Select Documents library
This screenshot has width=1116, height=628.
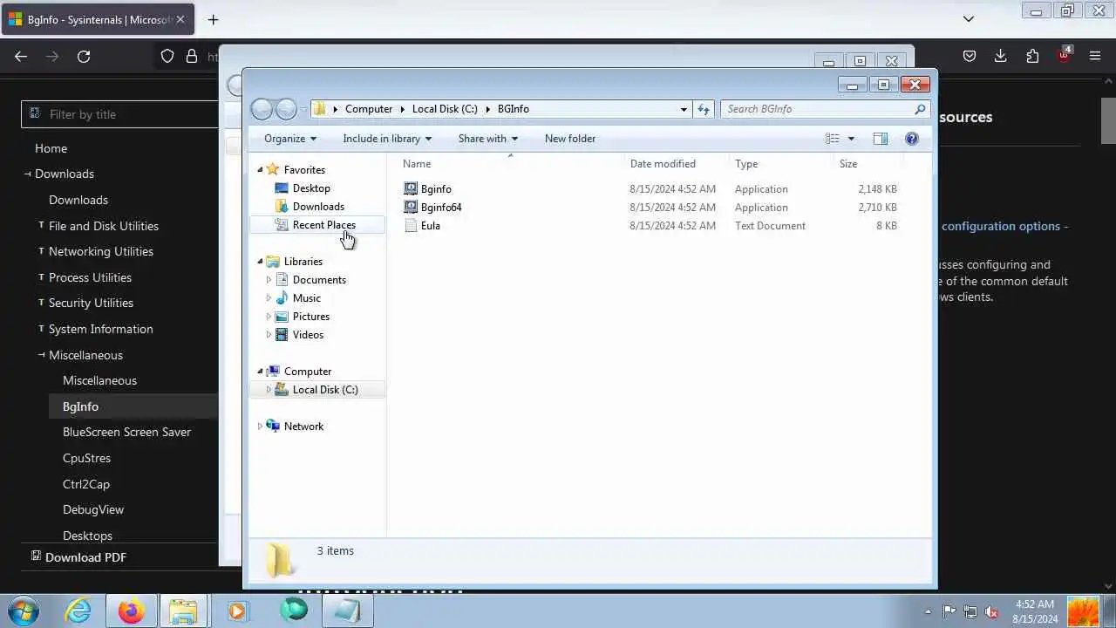pyautogui.click(x=319, y=280)
